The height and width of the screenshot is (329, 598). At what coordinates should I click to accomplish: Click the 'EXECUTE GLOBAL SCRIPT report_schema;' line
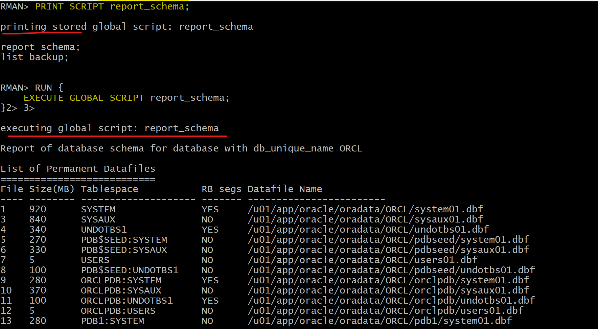[127, 98]
